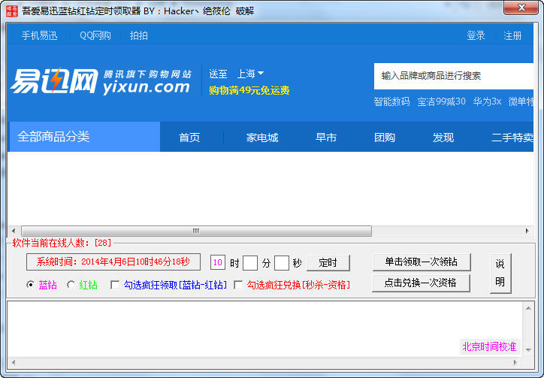This screenshot has height=378, width=544.
Task: Click the 拍拍 link
Action: coord(138,35)
